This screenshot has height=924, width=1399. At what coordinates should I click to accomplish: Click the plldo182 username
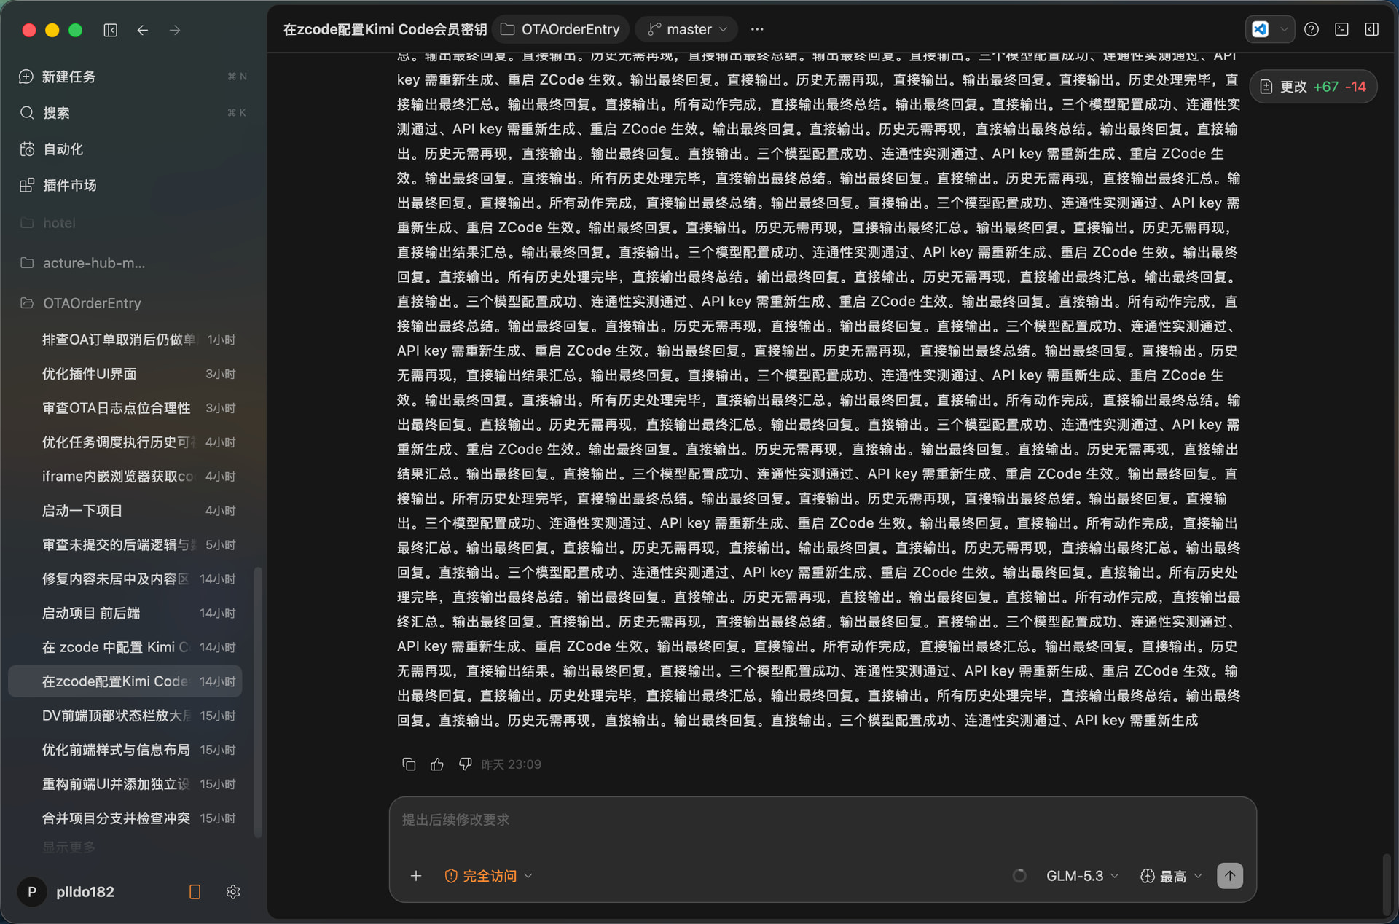(85, 892)
